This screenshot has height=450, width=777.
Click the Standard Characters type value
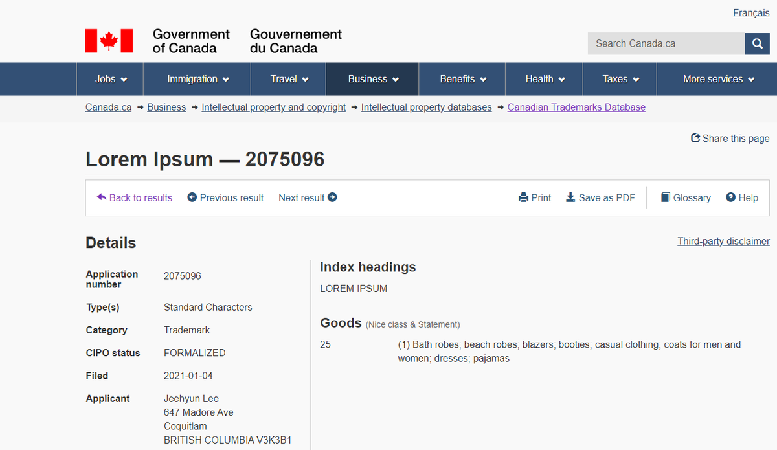click(208, 308)
